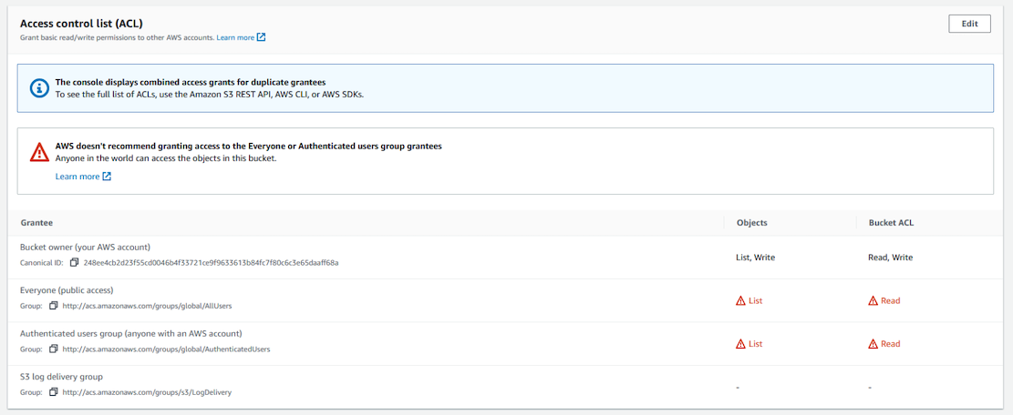Click the S3 log delivery group label

(61, 377)
